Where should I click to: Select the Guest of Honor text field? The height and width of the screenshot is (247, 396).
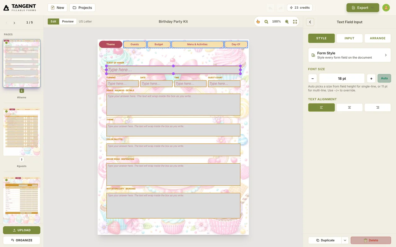pyautogui.click(x=173, y=70)
